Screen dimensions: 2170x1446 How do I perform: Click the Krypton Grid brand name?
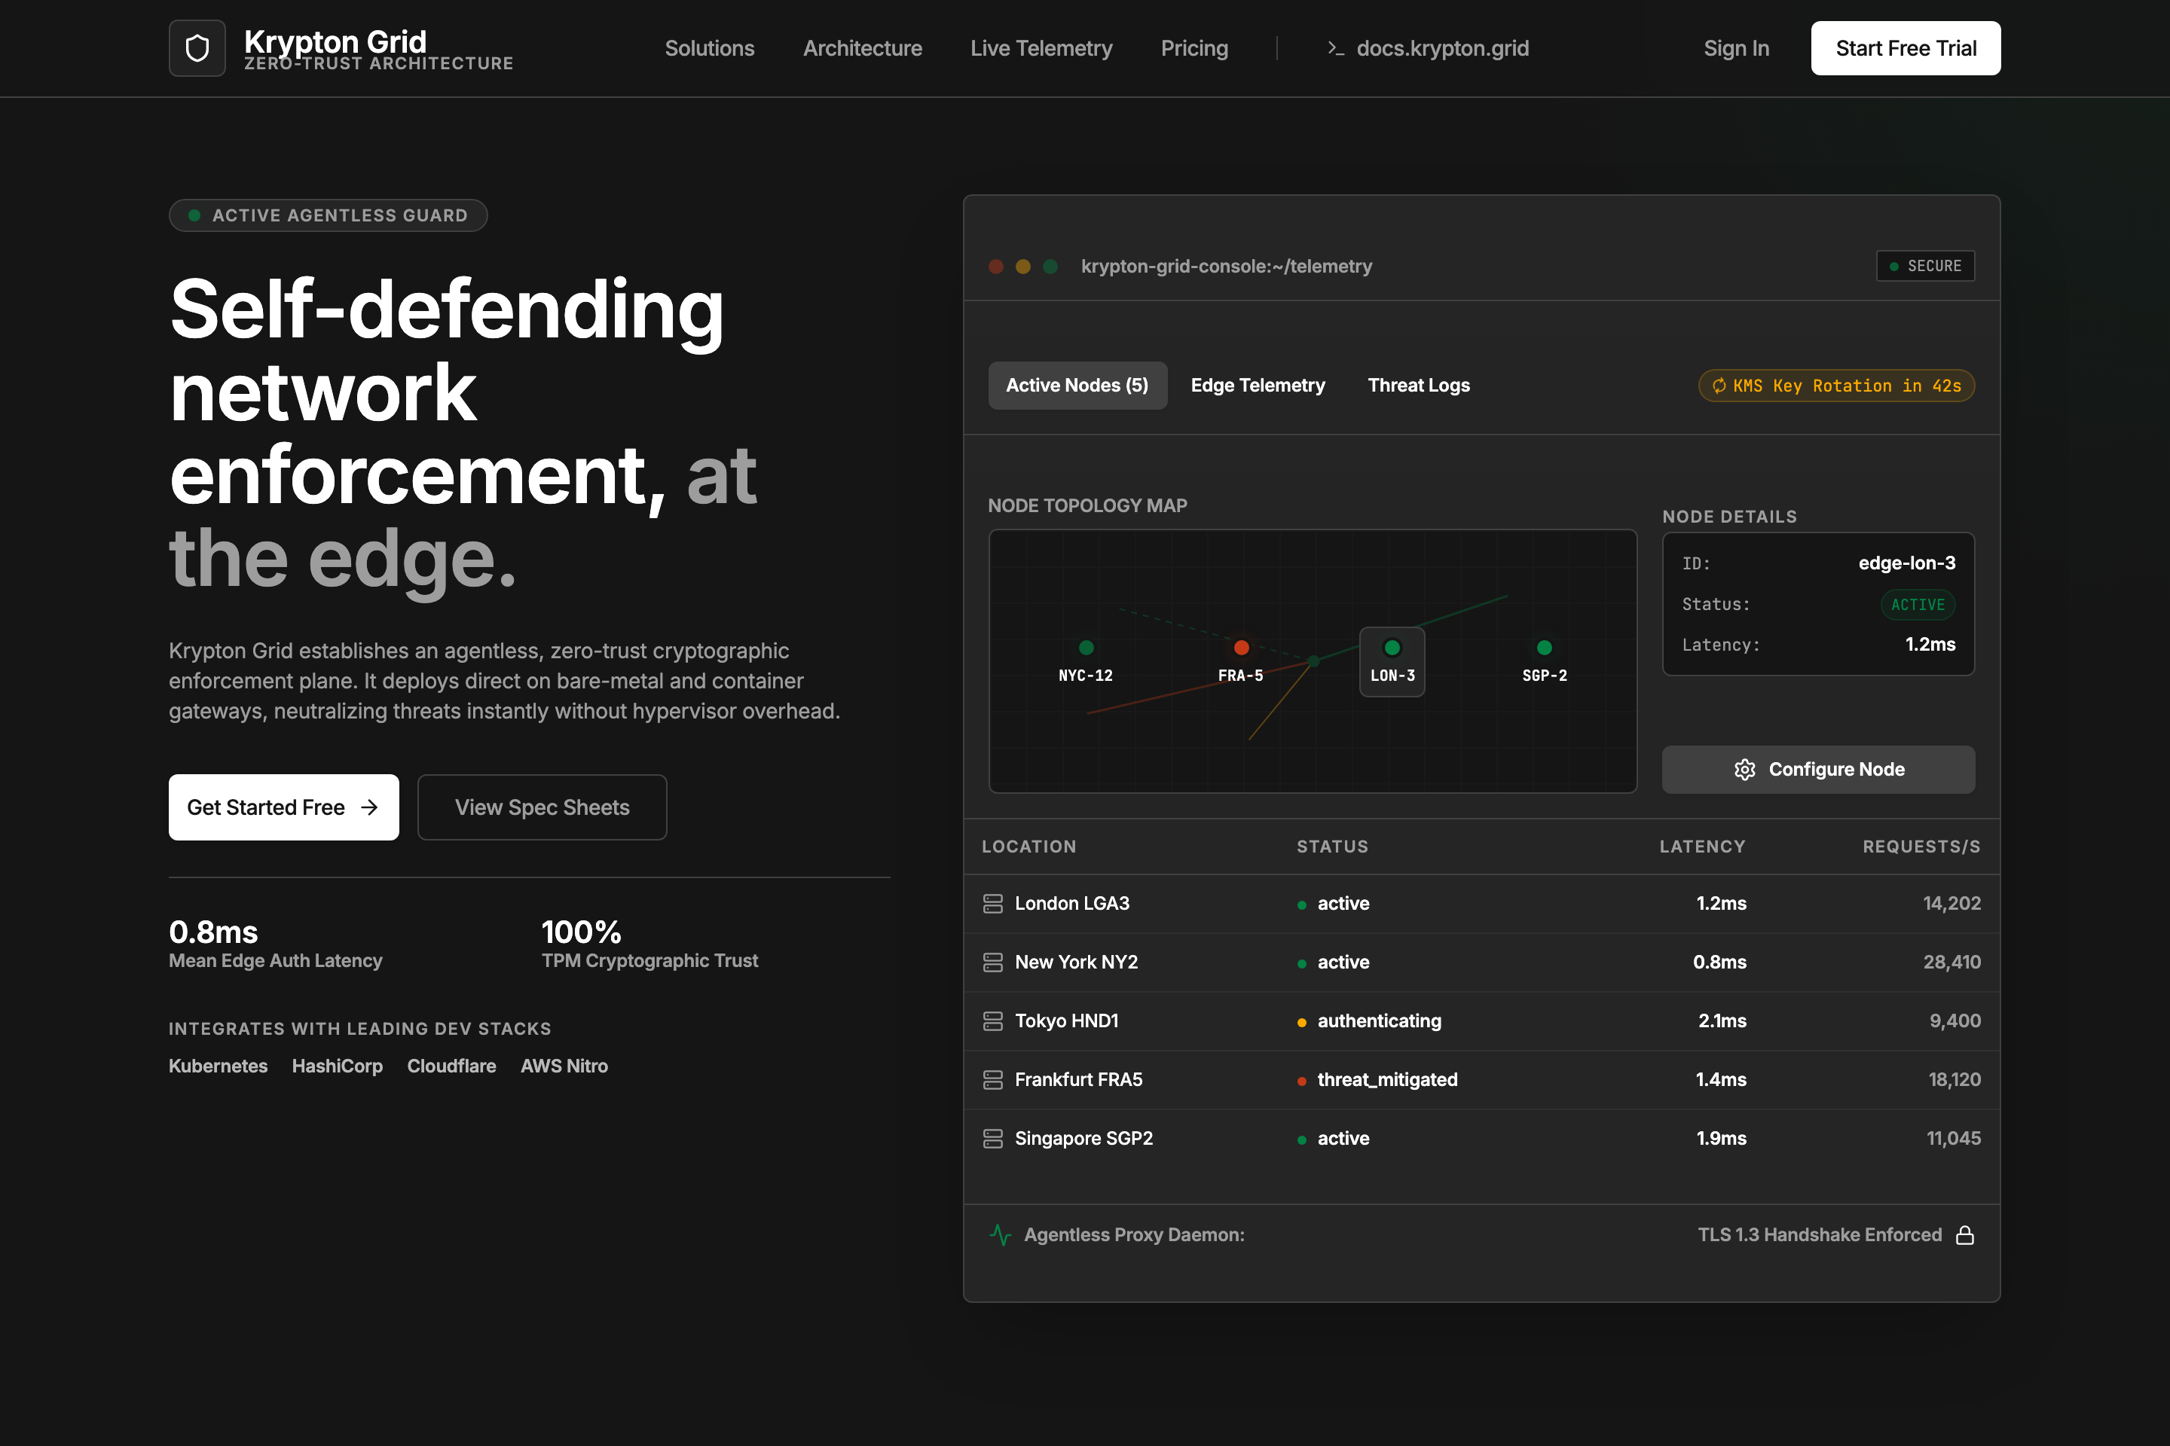[335, 41]
